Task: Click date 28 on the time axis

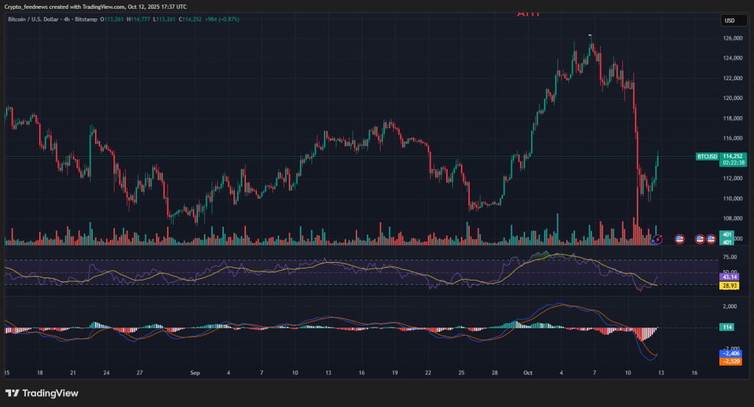Action: point(495,373)
